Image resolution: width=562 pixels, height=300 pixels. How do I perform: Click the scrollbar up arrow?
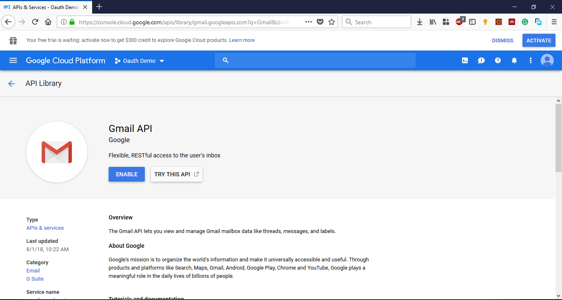click(558, 101)
